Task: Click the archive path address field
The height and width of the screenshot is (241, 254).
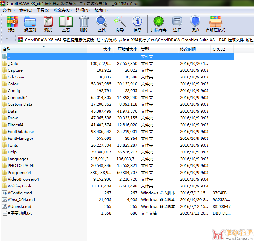Action: 136,40
